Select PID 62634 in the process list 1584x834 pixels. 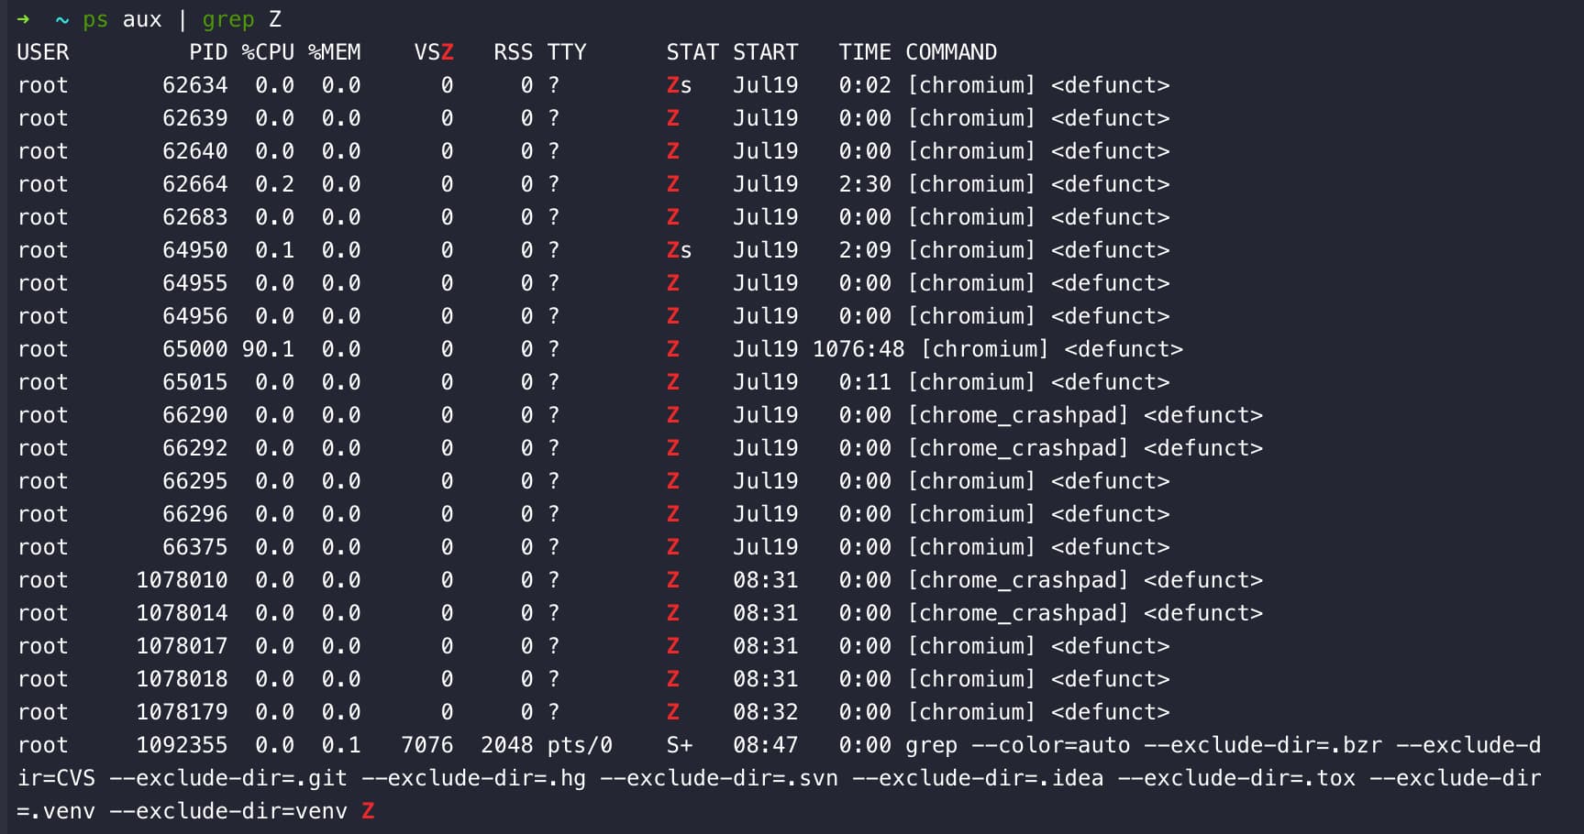click(194, 85)
